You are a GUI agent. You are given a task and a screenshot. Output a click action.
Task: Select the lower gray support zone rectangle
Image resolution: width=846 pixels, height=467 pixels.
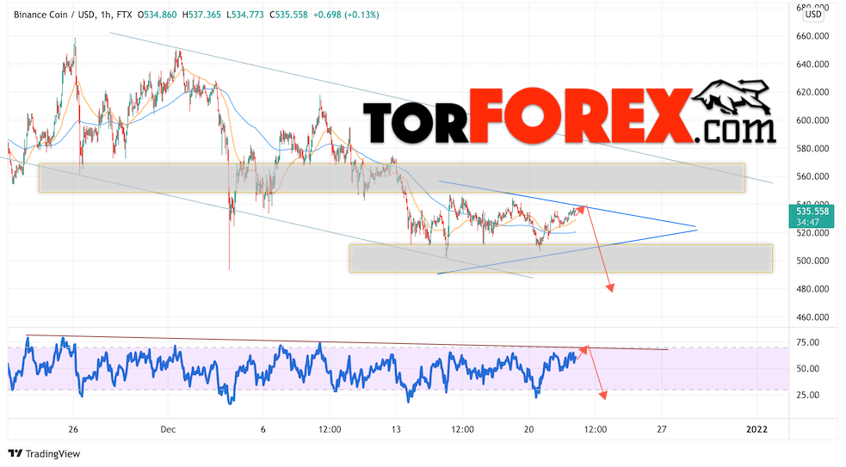click(561, 258)
